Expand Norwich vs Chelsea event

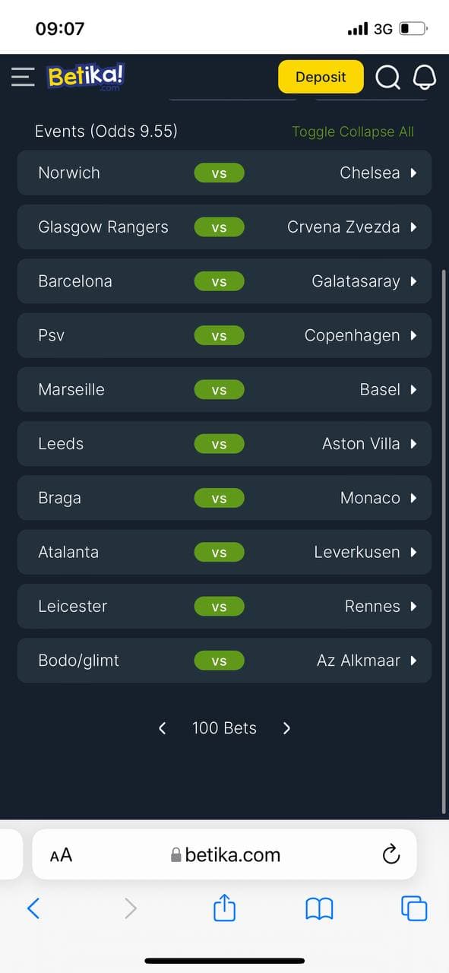tap(224, 173)
